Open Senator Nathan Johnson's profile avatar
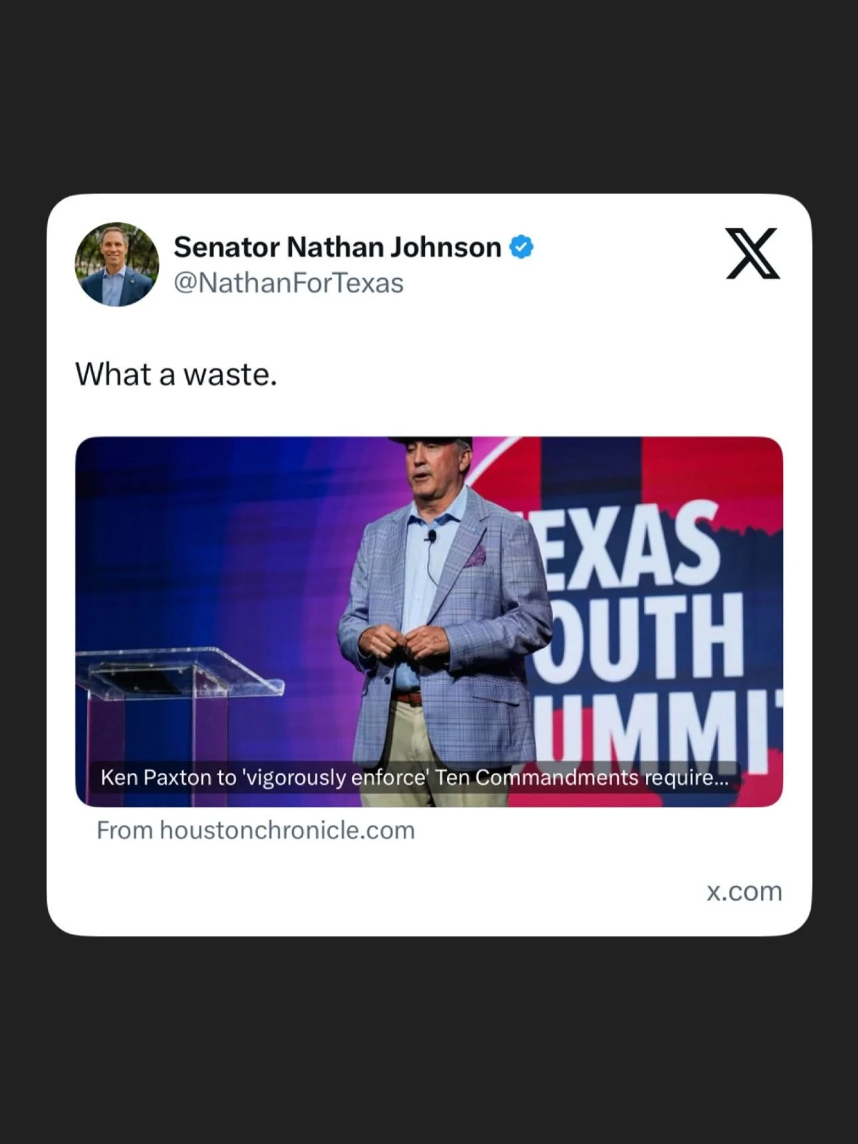The height and width of the screenshot is (1144, 858). (117, 264)
